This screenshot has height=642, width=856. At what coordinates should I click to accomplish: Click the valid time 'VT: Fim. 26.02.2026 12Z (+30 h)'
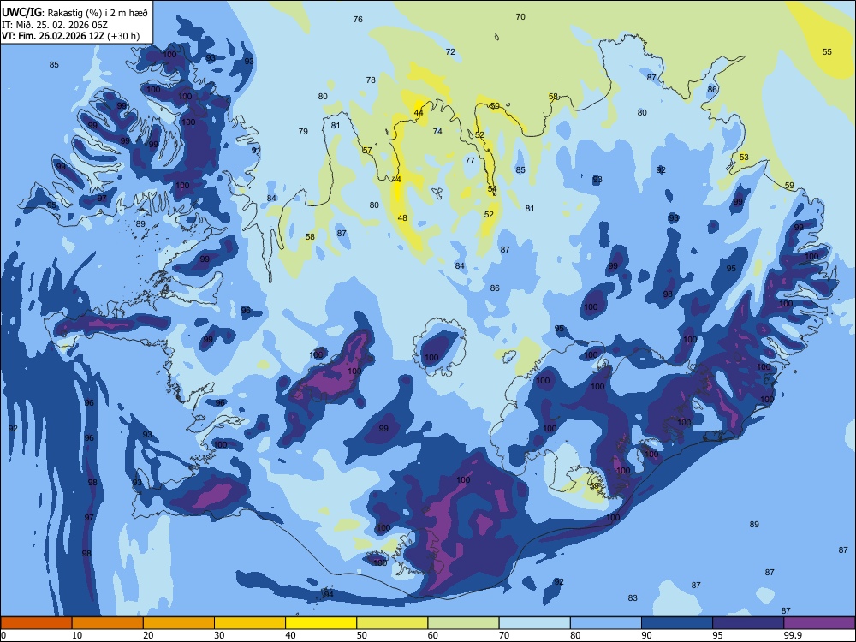(x=70, y=36)
